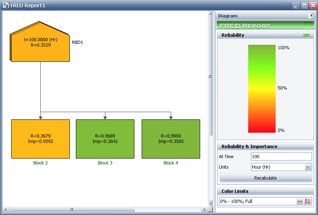Open the Units dropdown
318x215 pixels.
tap(308, 167)
